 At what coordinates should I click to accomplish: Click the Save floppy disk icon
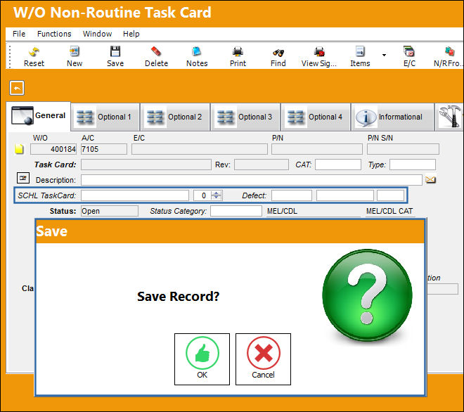pos(115,51)
